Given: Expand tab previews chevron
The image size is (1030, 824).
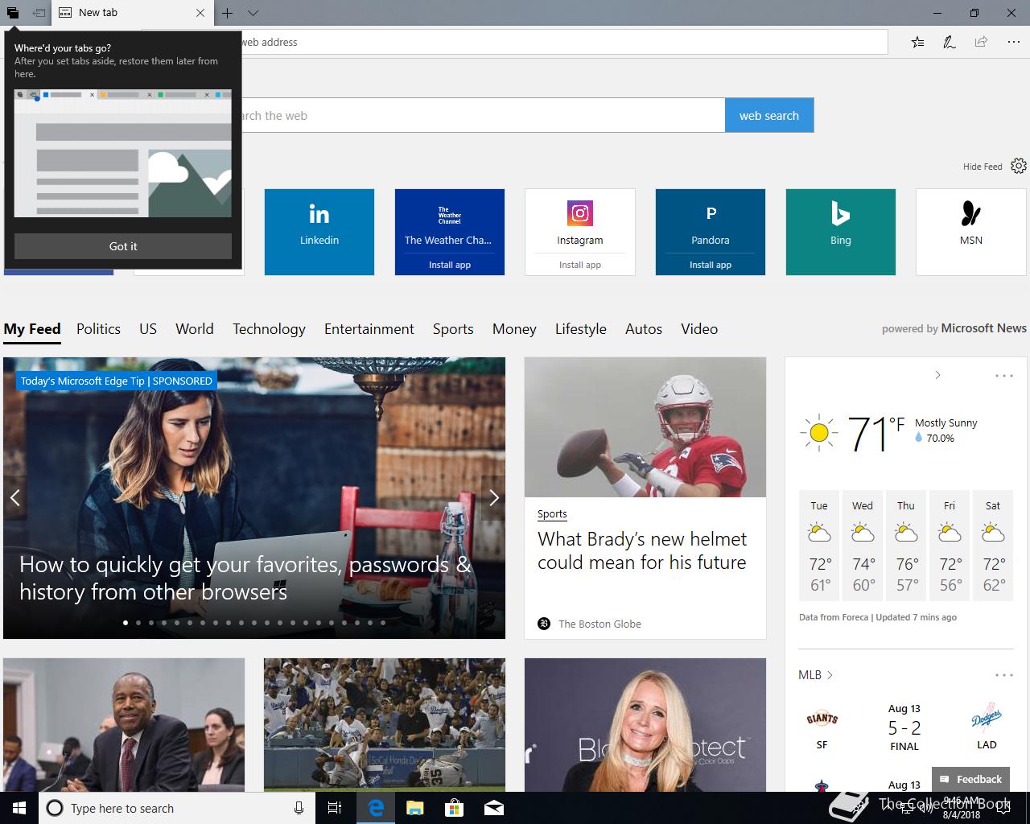Looking at the screenshot, I should click(x=253, y=13).
